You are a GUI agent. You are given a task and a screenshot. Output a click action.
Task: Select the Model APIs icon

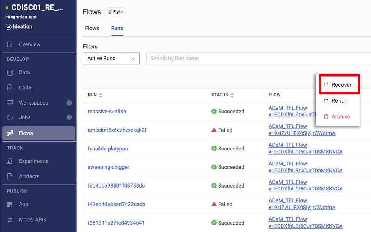click(x=9, y=219)
